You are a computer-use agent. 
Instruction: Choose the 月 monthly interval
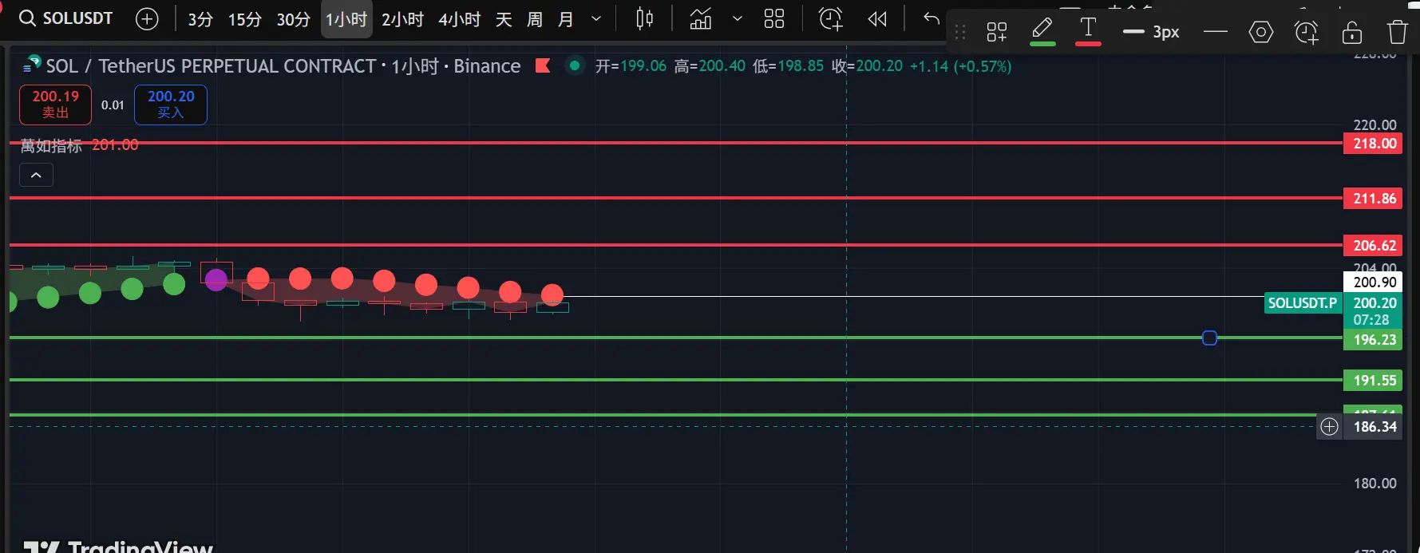point(566,18)
